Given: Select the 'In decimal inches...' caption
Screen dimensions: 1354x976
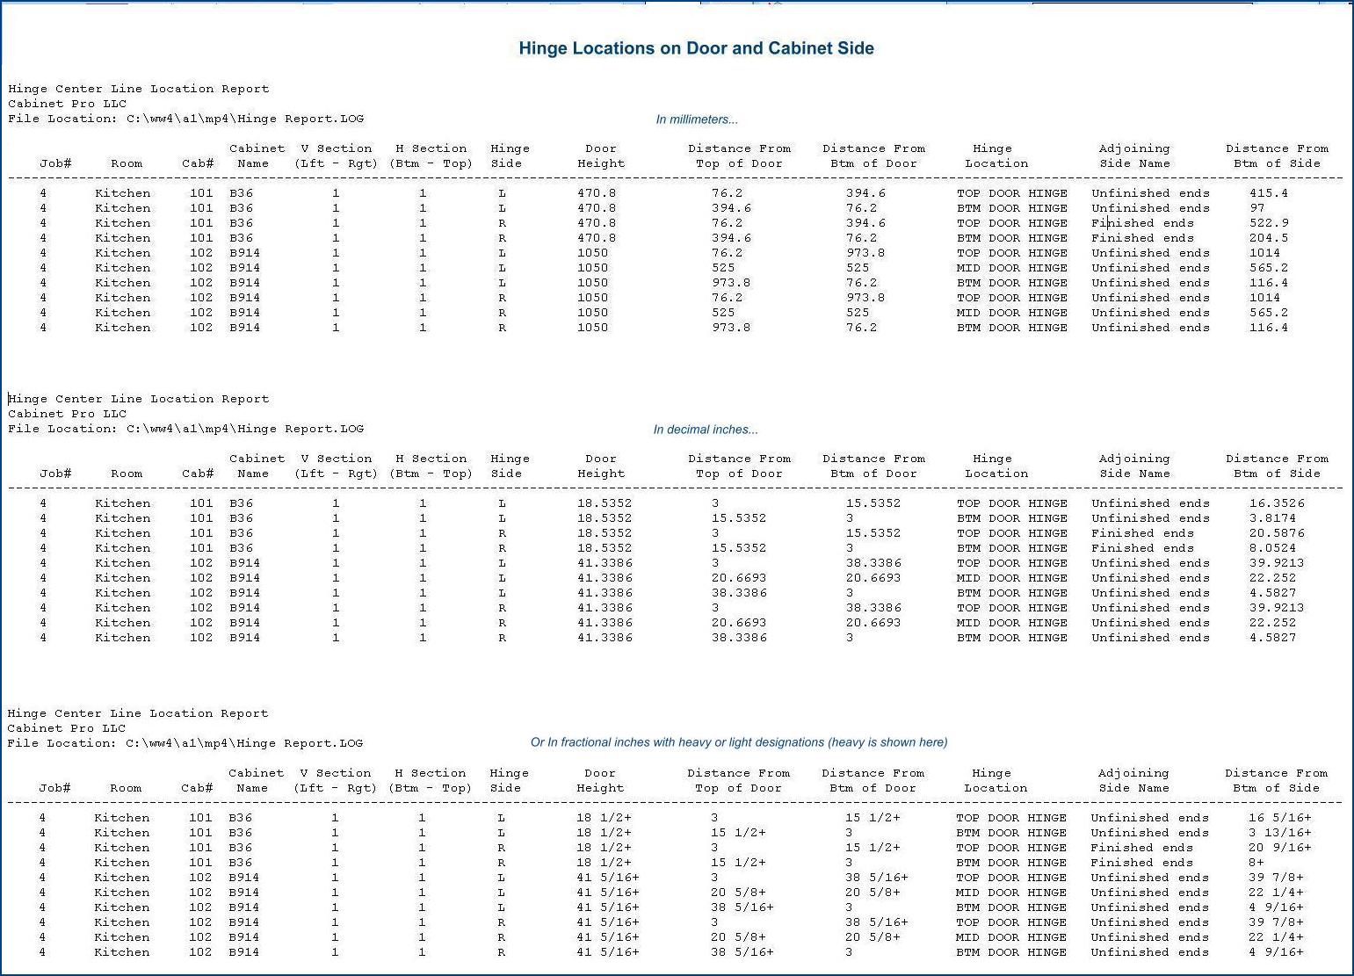Looking at the screenshot, I should 706,430.
